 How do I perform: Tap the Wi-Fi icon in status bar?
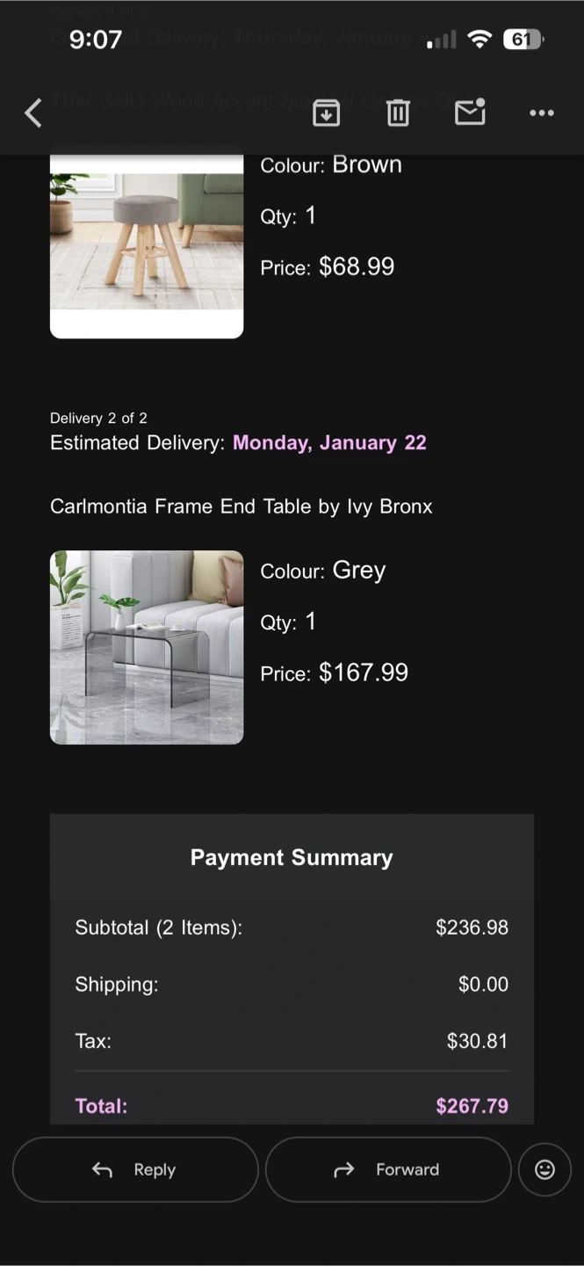pyautogui.click(x=479, y=40)
